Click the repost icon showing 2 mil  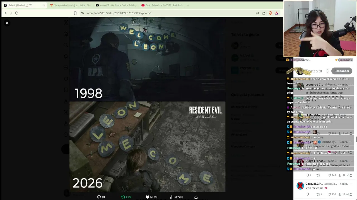tap(126, 197)
